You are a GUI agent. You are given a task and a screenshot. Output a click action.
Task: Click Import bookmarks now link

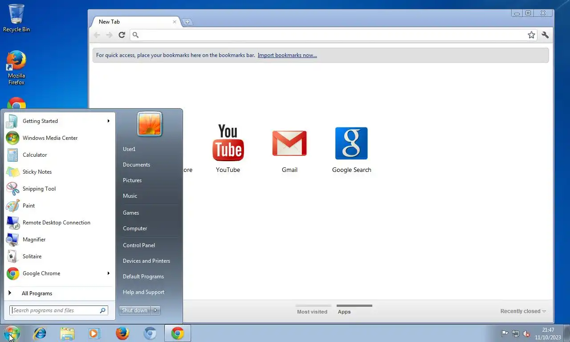click(x=287, y=55)
